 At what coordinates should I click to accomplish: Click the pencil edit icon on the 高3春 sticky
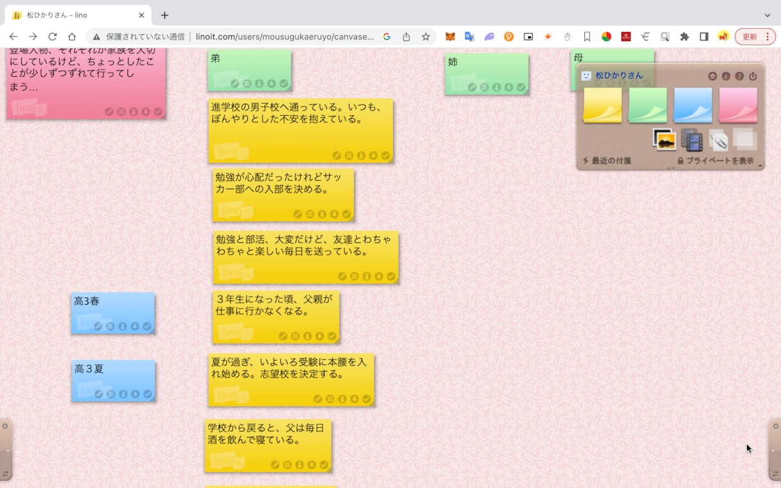(x=98, y=326)
